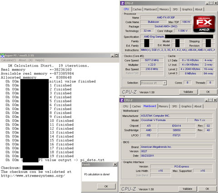The width and height of the screenshot is (218, 193).
Task: Select the CPU tab in bottom CPU-Z window
Action: [125, 107]
